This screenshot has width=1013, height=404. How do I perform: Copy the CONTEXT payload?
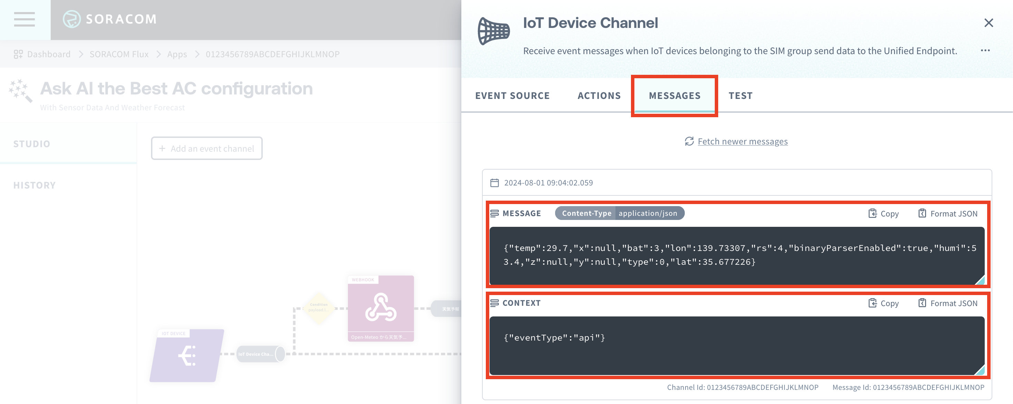tap(883, 303)
